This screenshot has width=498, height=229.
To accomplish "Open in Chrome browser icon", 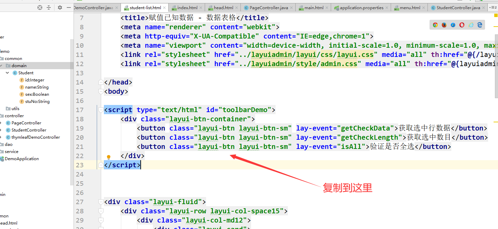I will [x=435, y=25].
